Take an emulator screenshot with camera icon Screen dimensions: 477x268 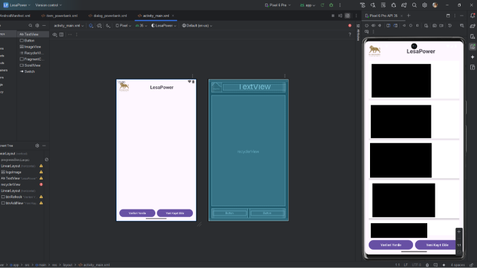435,26
